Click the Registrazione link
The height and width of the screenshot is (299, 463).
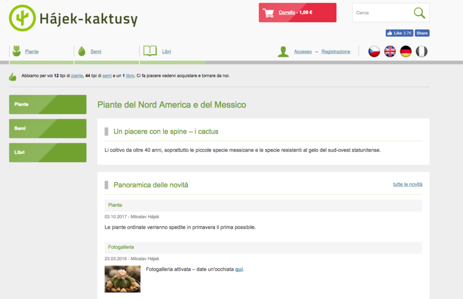click(336, 51)
